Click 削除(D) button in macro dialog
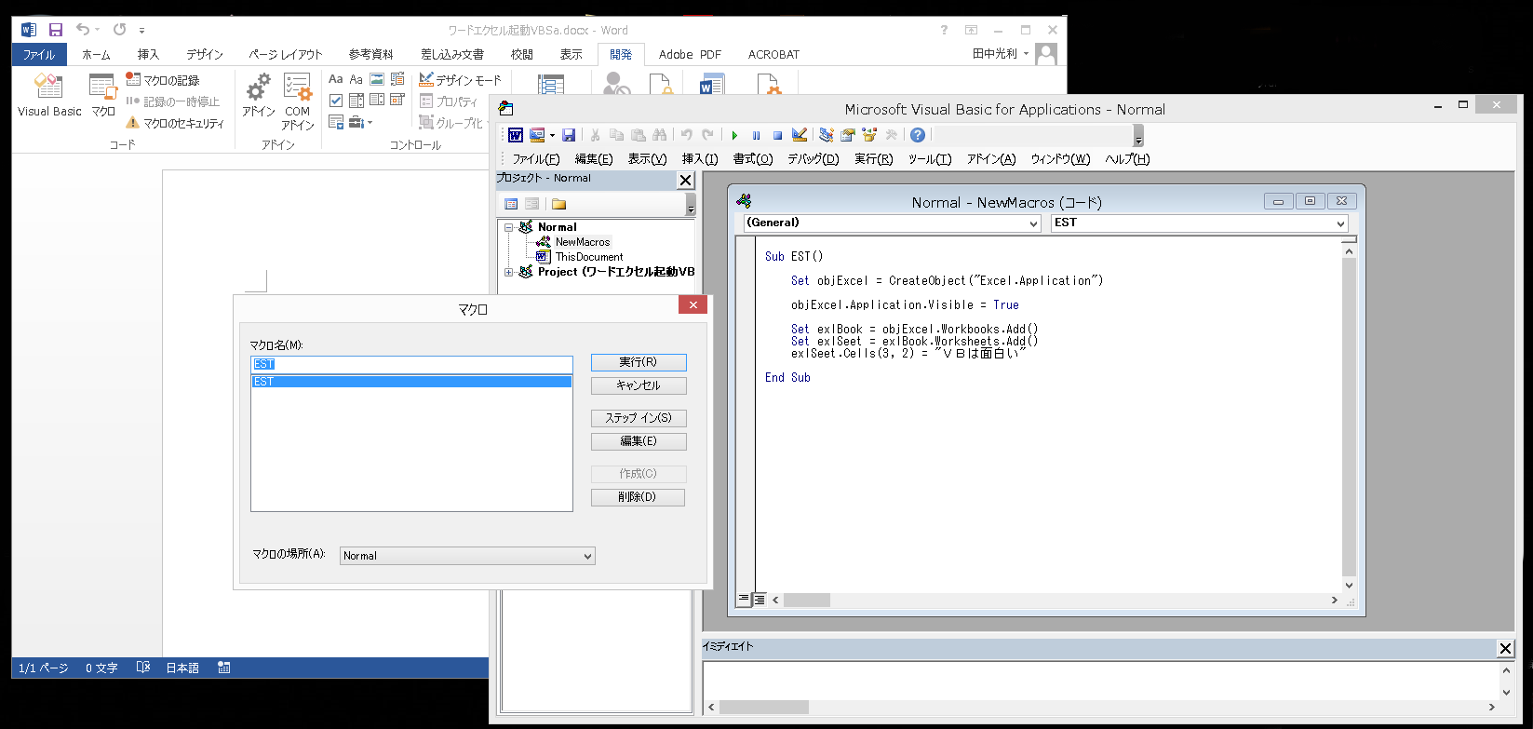The height and width of the screenshot is (729, 1533). (x=639, y=497)
